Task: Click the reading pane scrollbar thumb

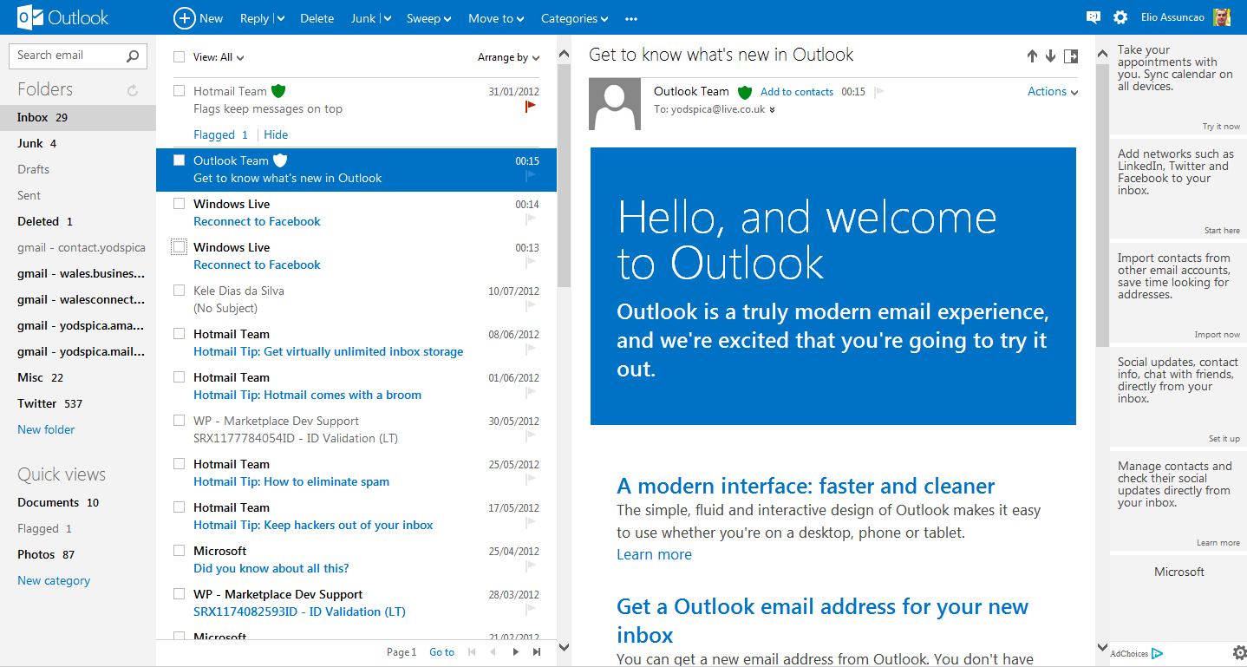Action: click(1102, 204)
